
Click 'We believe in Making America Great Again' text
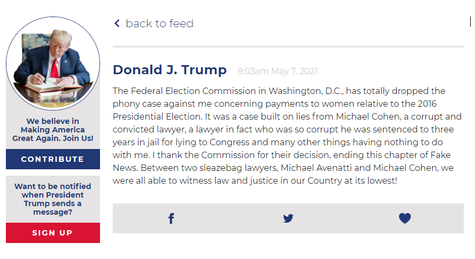pyautogui.click(x=53, y=129)
